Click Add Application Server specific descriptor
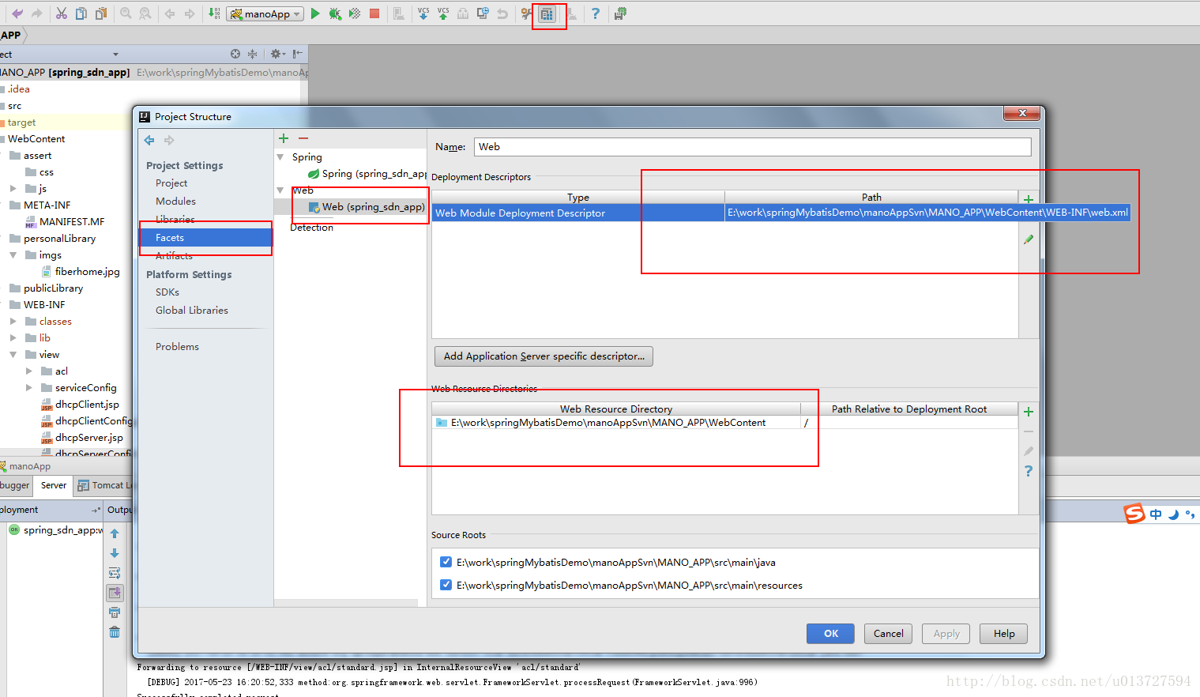Viewport: 1200px width, 697px height. click(x=544, y=356)
